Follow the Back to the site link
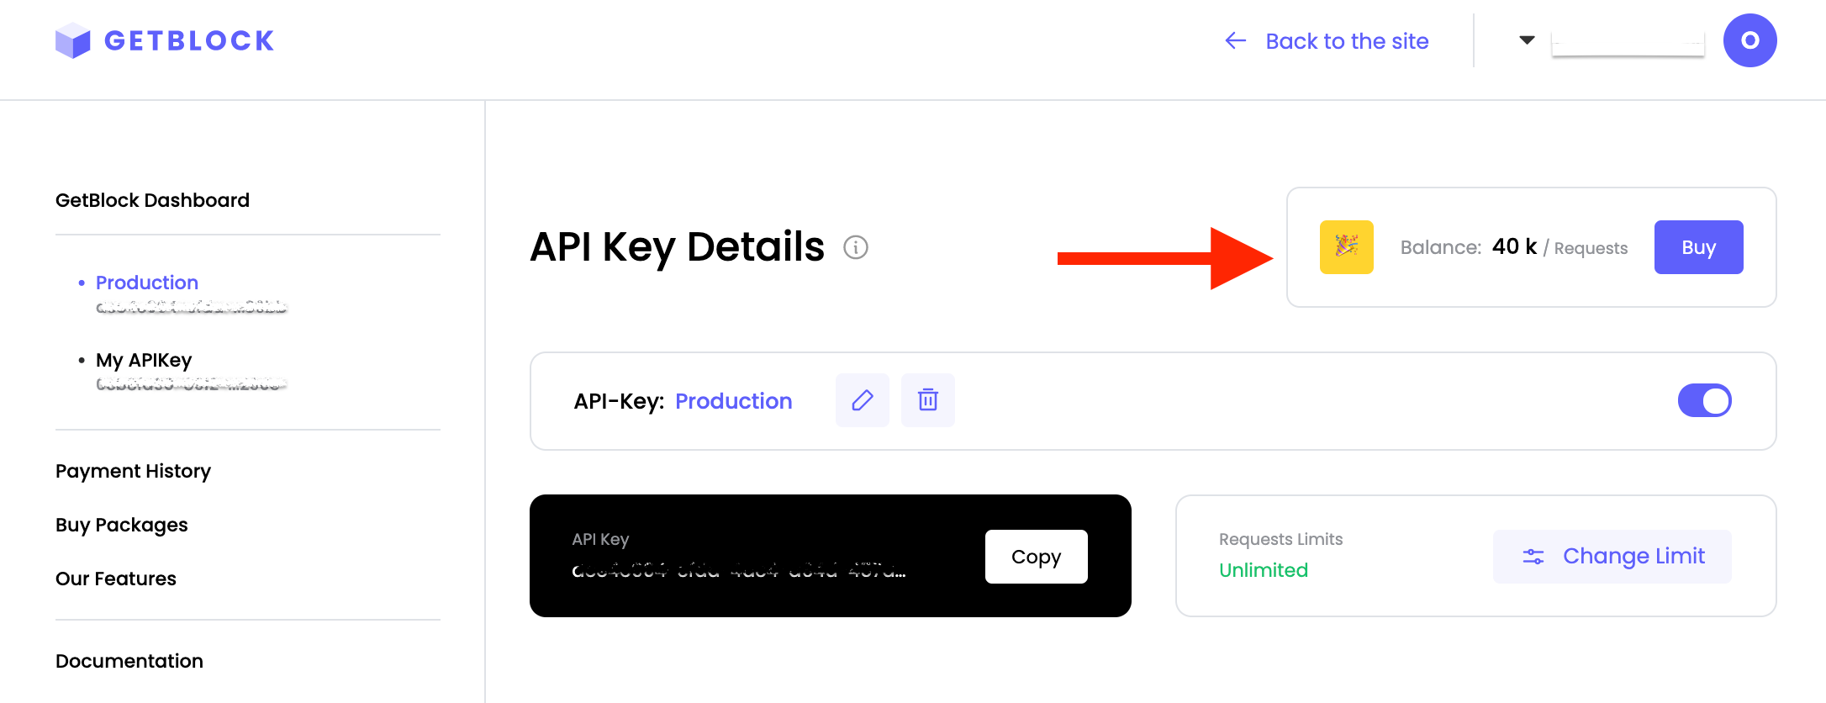Screen dimensions: 1826x703 click(x=1346, y=40)
